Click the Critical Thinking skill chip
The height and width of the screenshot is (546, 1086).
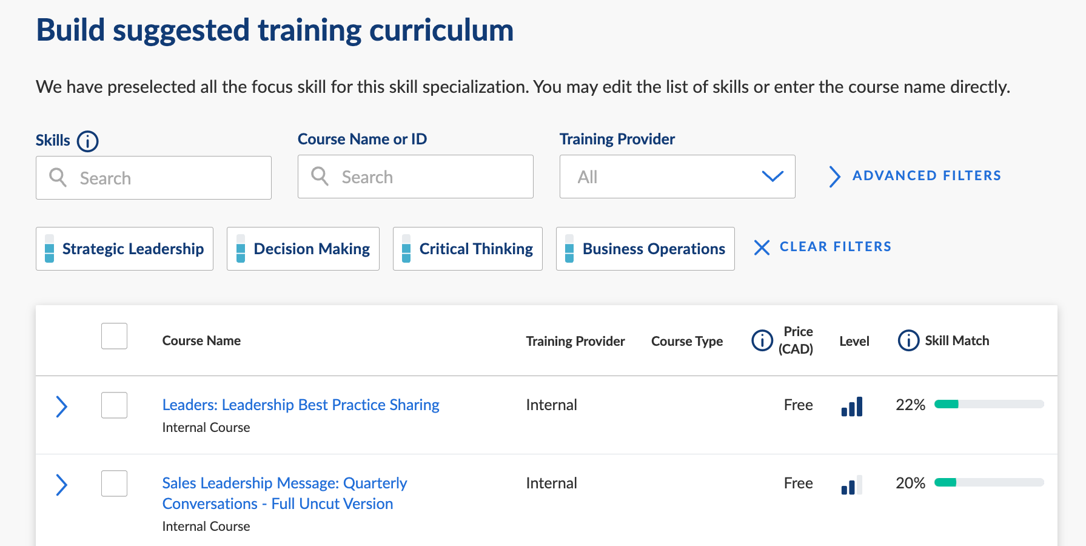(468, 249)
